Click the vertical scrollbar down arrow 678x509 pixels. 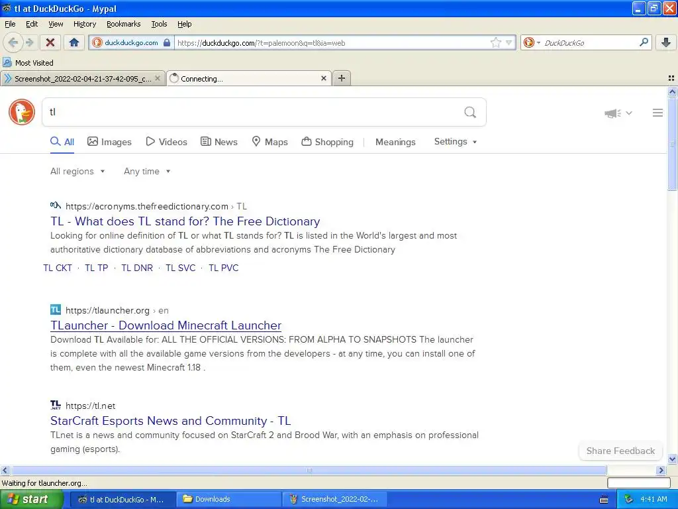(672, 459)
